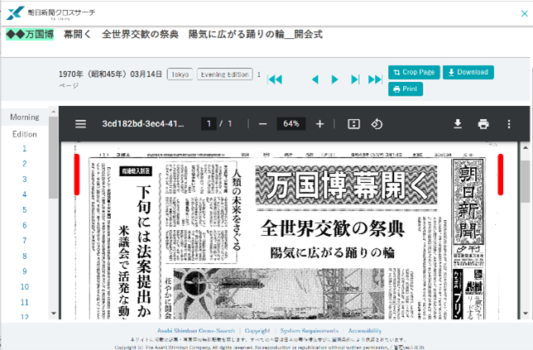
Task: Zoom in with the plus icon
Action: [x=319, y=124]
